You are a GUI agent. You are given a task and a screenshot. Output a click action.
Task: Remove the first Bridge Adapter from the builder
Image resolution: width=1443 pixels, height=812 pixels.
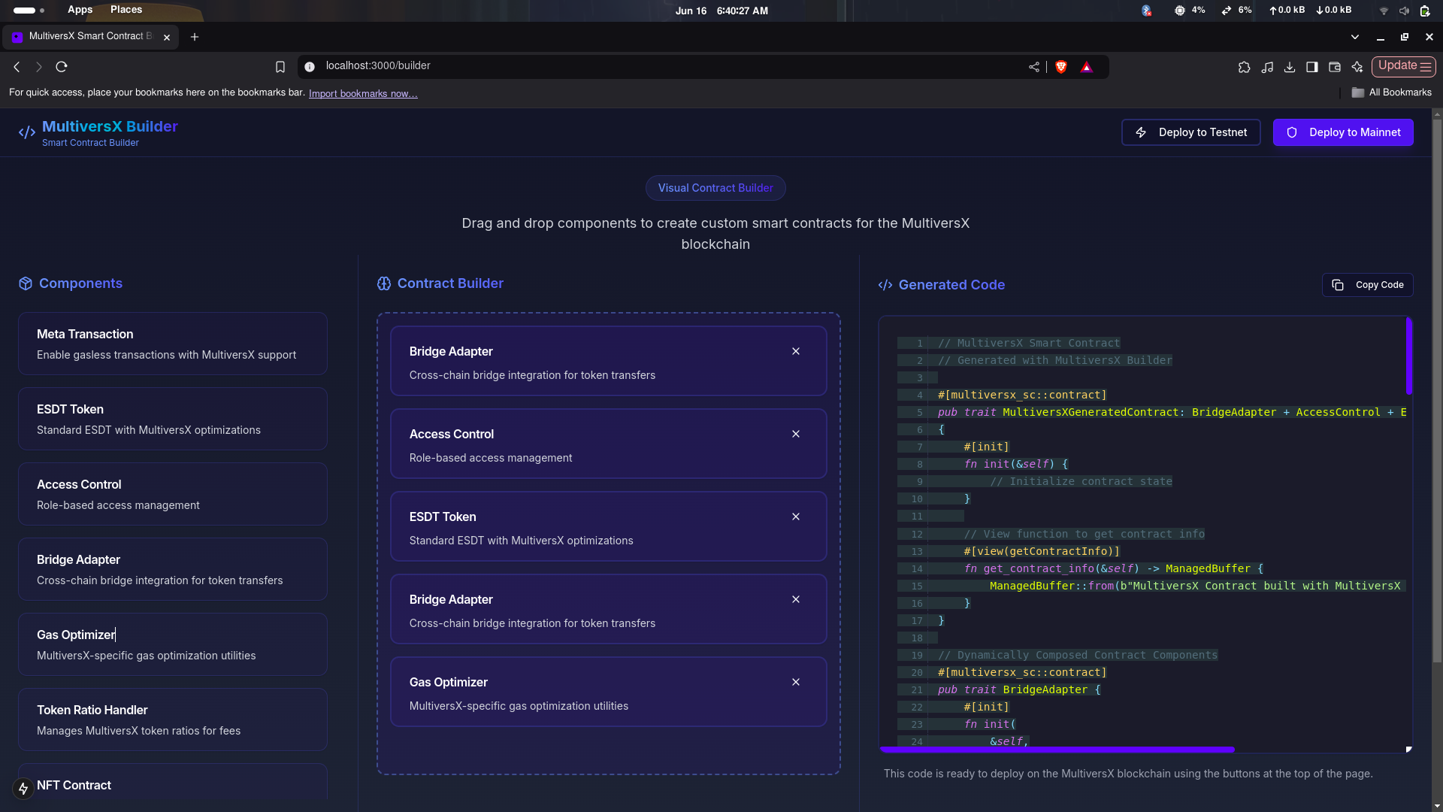[796, 351]
